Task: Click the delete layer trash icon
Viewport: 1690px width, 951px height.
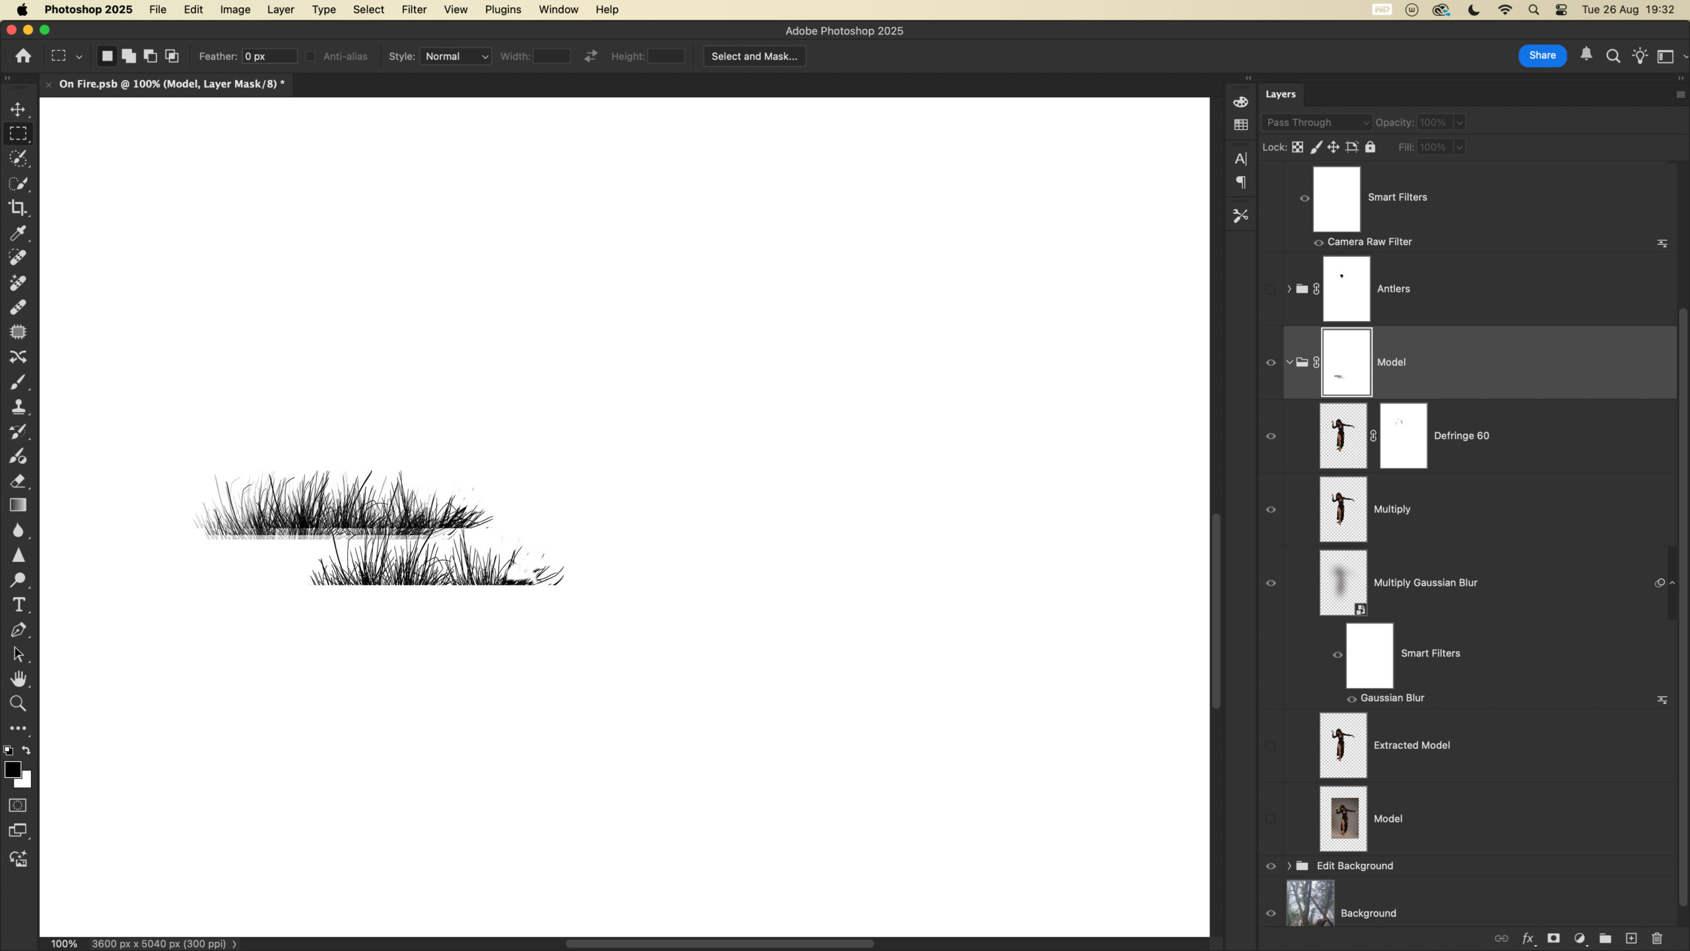Action: (1657, 938)
